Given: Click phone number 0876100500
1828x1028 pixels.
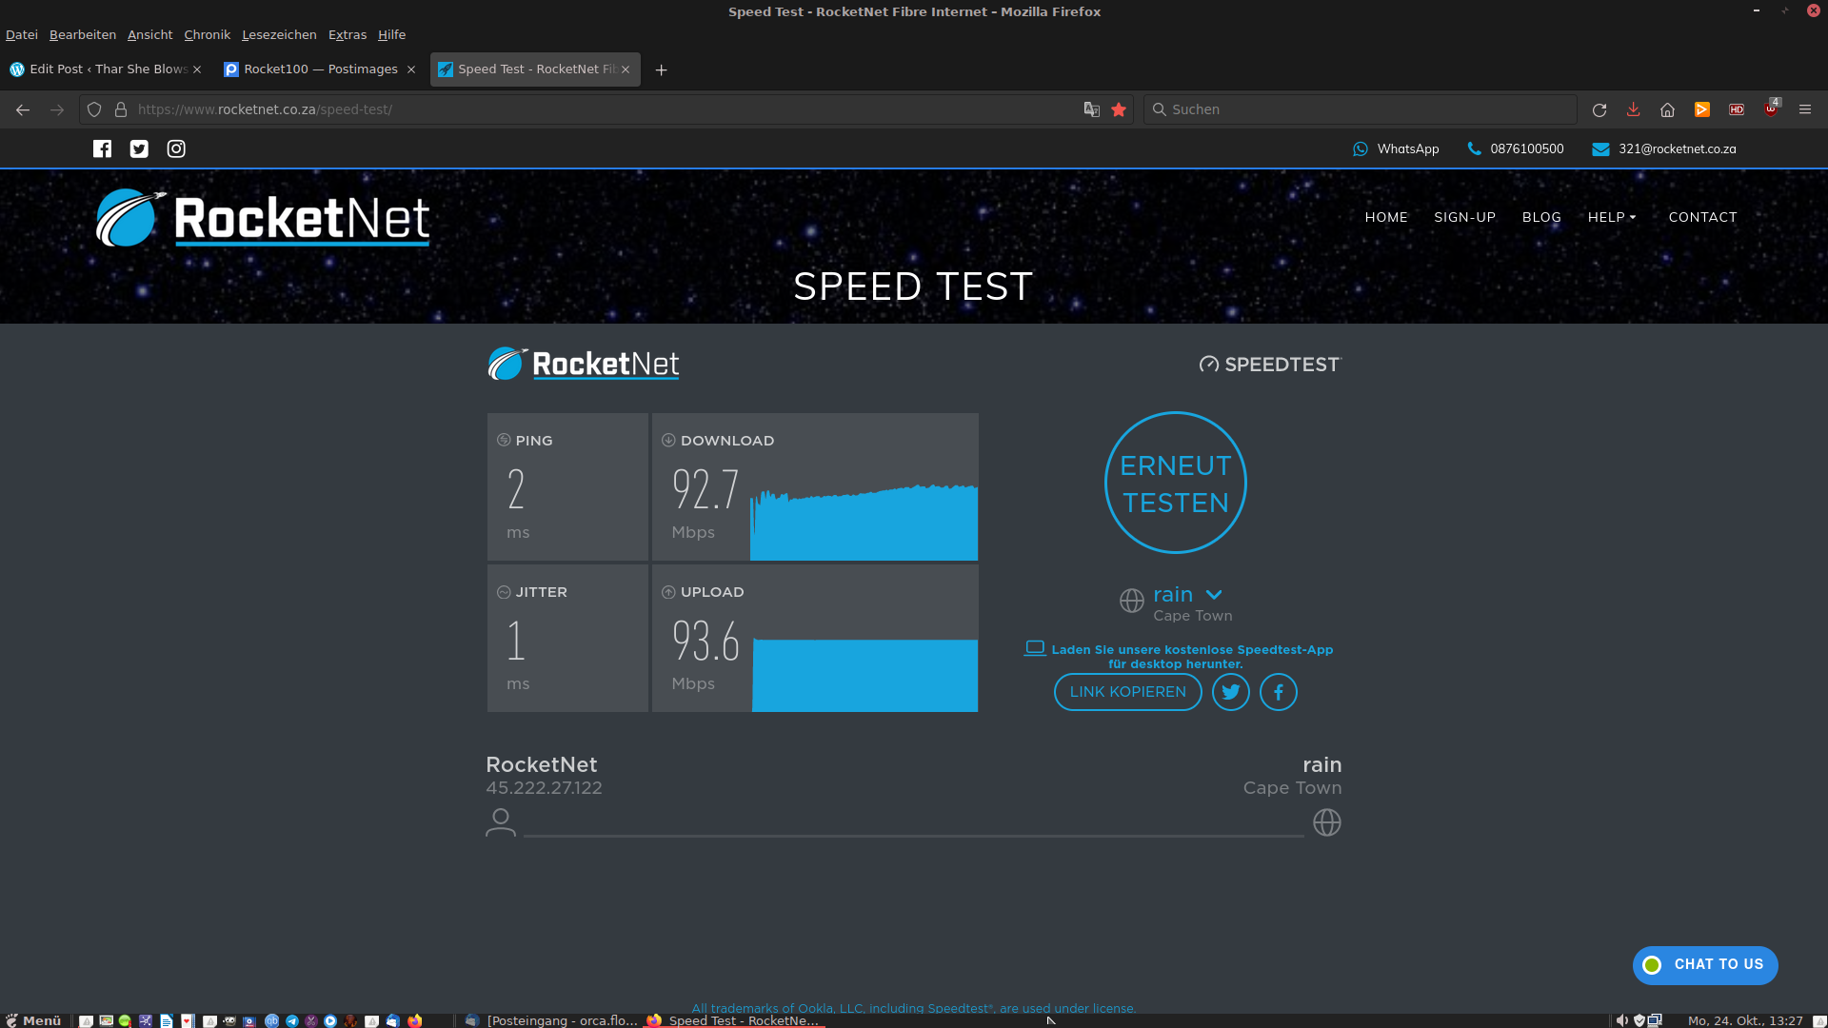Looking at the screenshot, I should (x=1516, y=148).
